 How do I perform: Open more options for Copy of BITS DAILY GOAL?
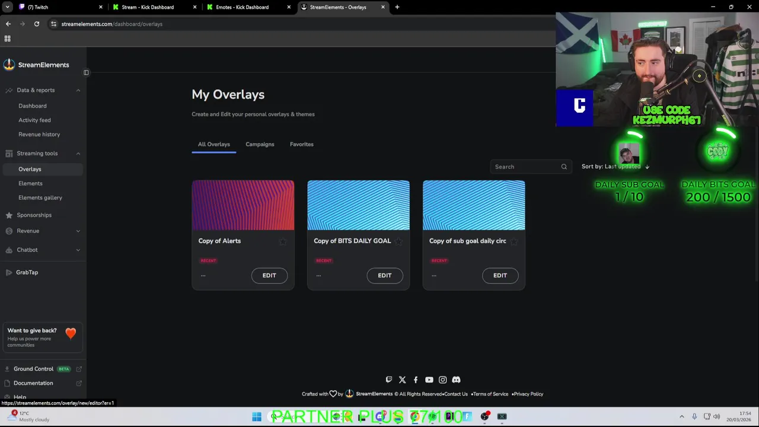point(319,275)
